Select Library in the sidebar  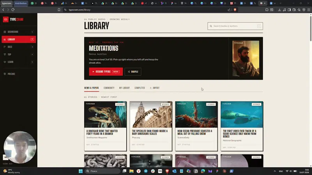tap(18, 39)
